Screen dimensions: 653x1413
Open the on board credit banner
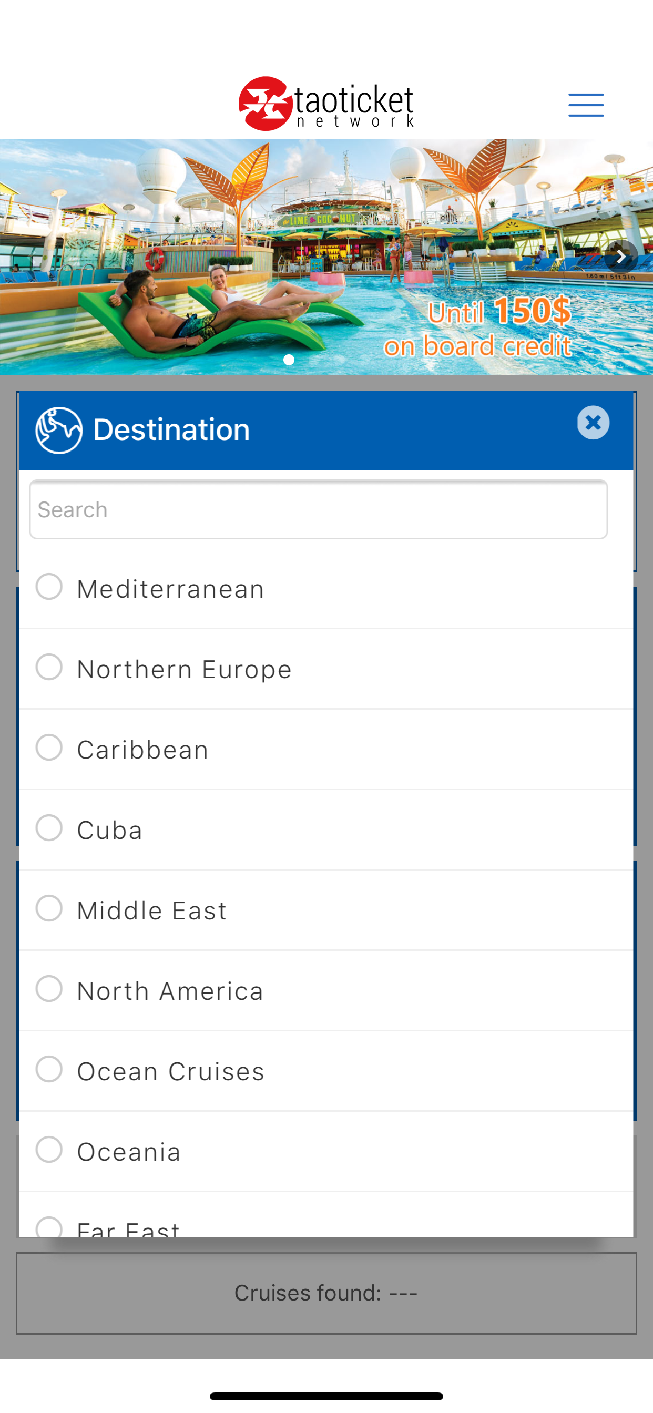click(x=326, y=257)
